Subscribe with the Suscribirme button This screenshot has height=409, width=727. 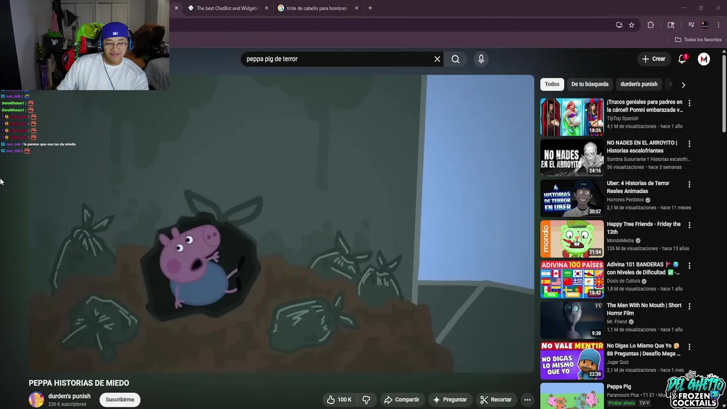tap(120, 400)
